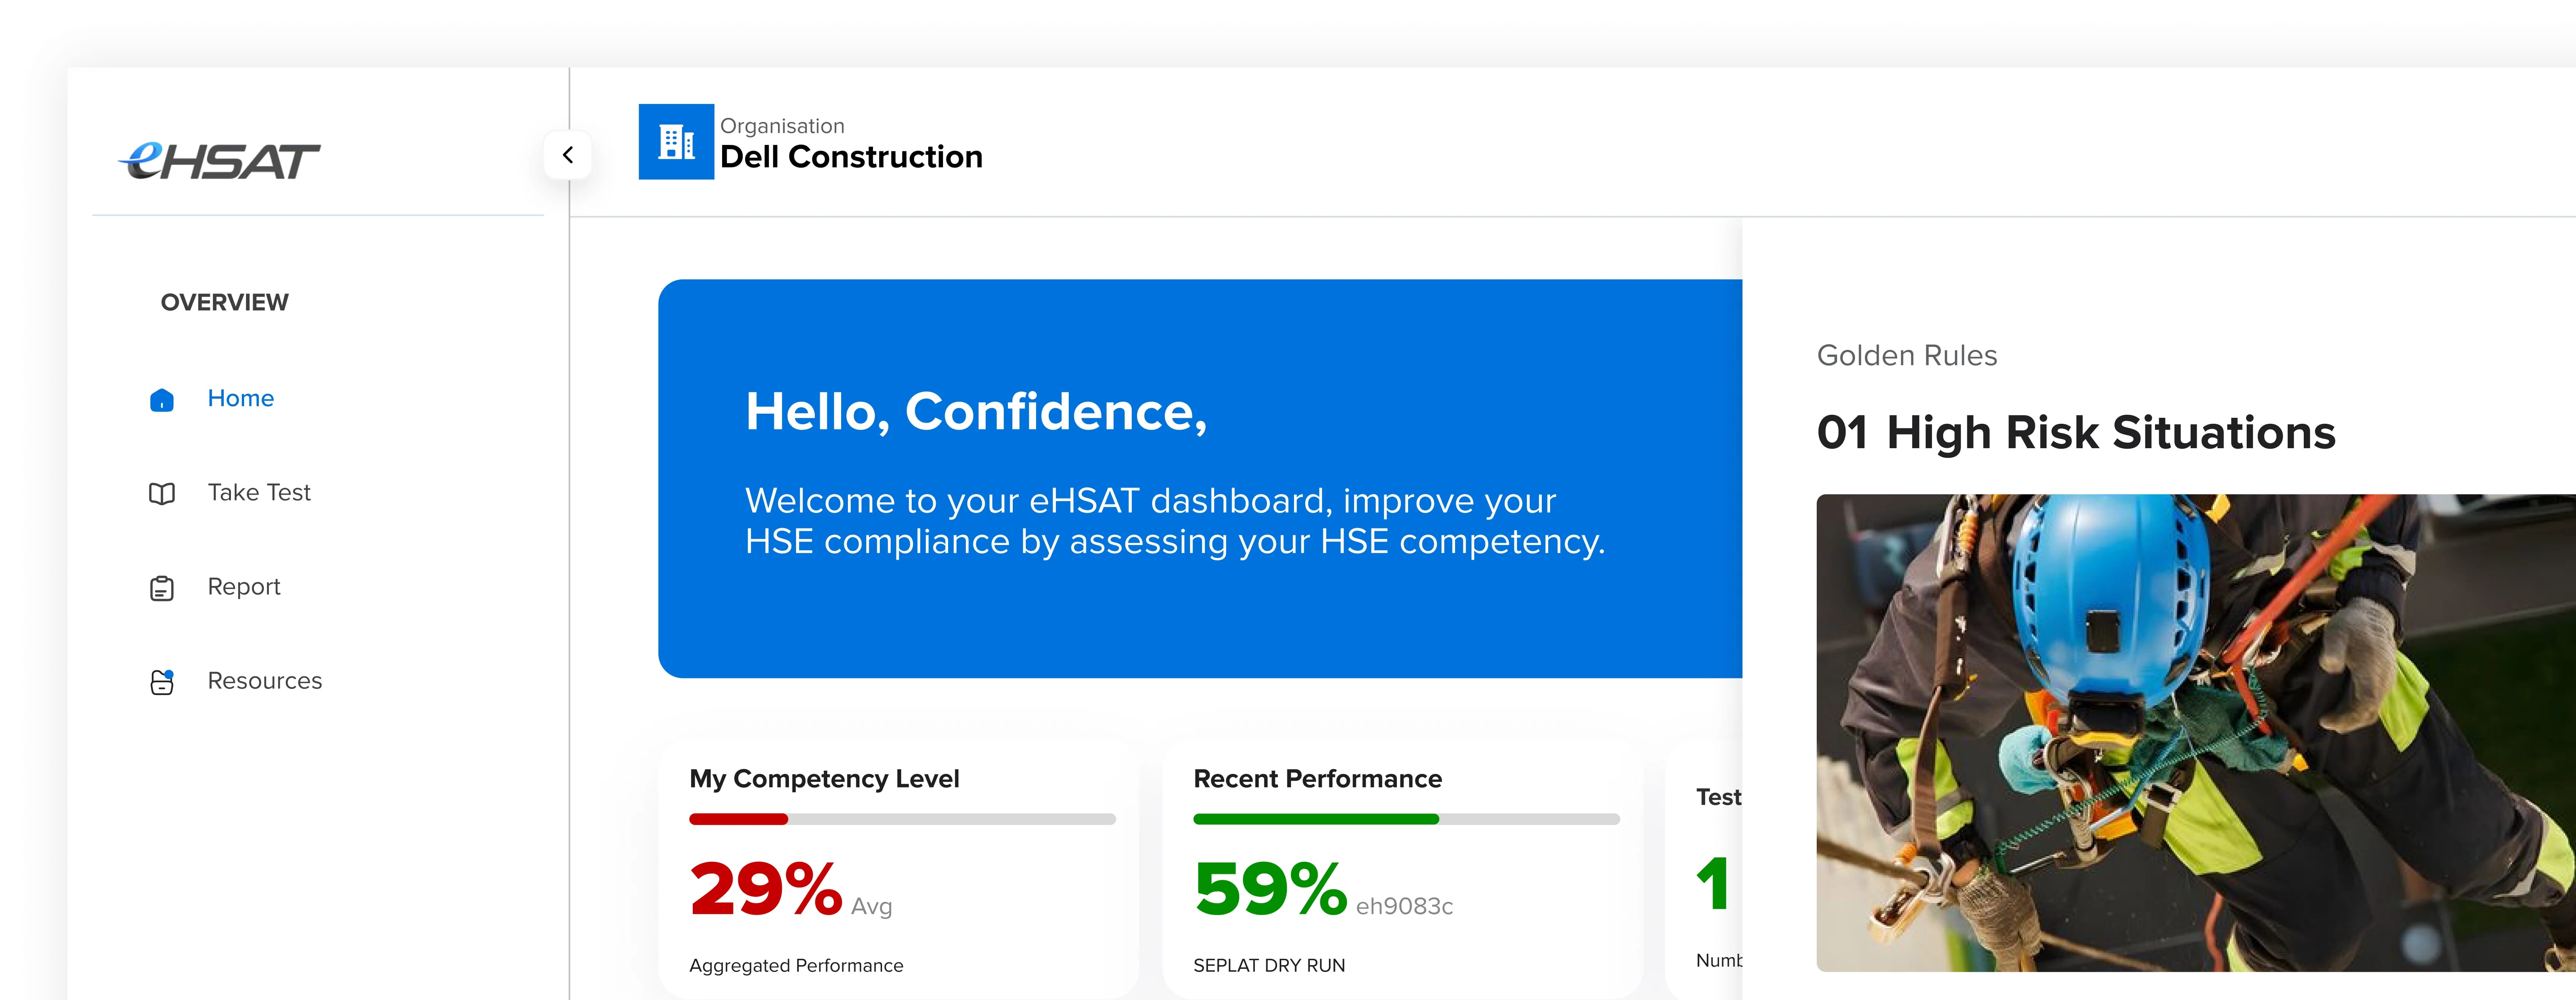This screenshot has height=1000, width=2576.
Task: Click the Recent Performance card title
Action: (1317, 779)
